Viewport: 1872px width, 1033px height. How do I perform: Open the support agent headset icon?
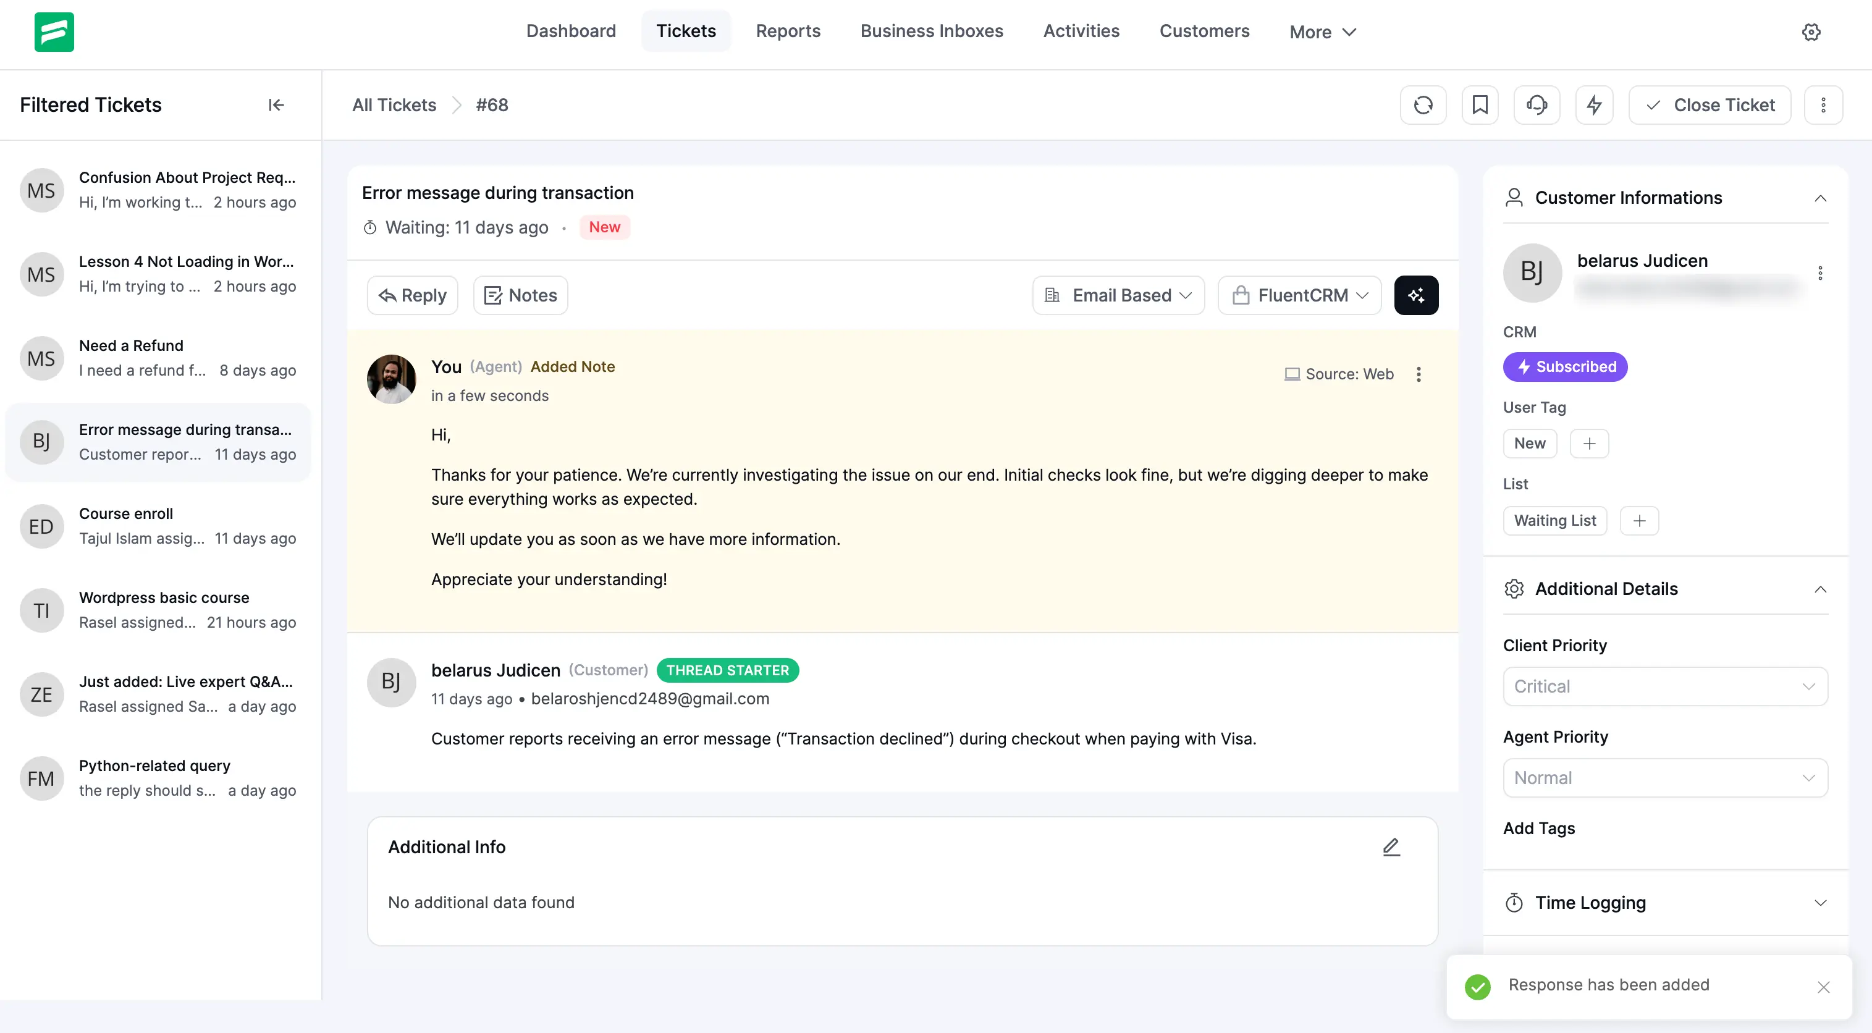pos(1537,104)
